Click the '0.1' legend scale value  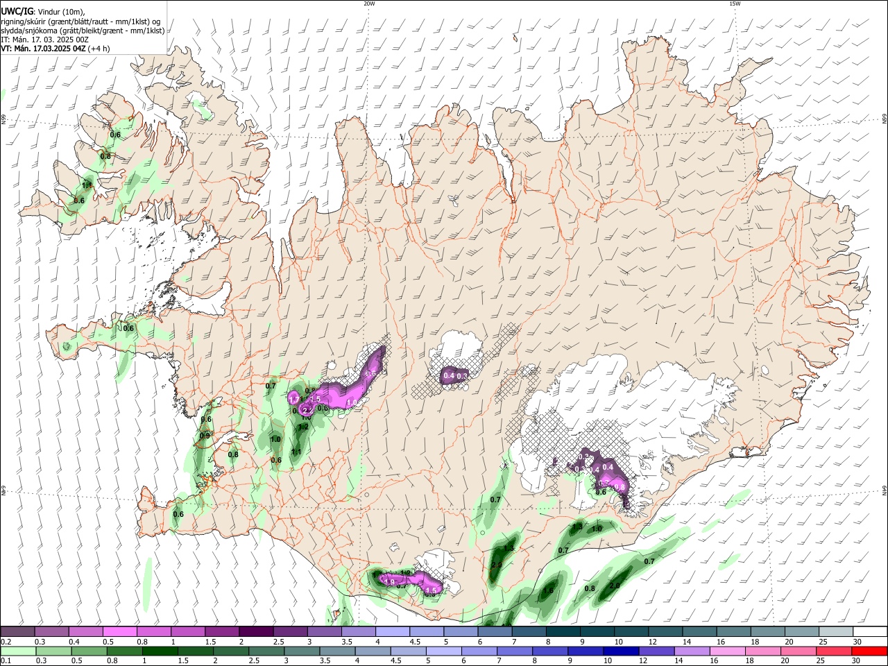6,661
